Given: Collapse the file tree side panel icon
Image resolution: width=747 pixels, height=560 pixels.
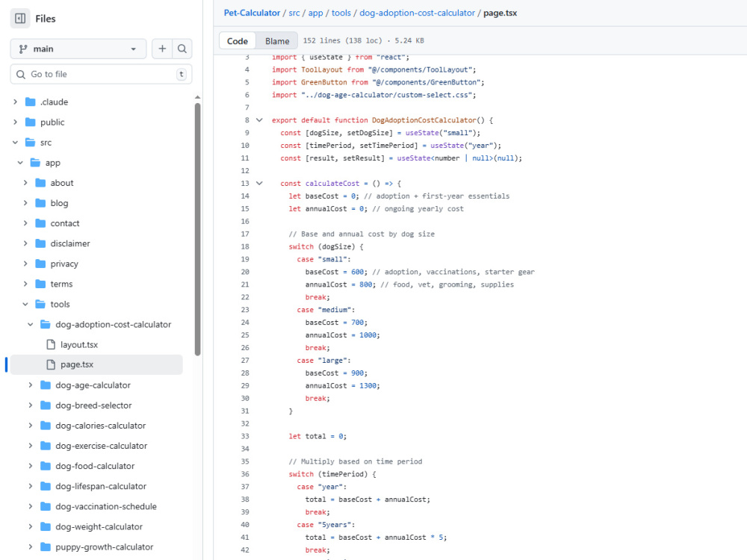Looking at the screenshot, I should (x=20, y=19).
